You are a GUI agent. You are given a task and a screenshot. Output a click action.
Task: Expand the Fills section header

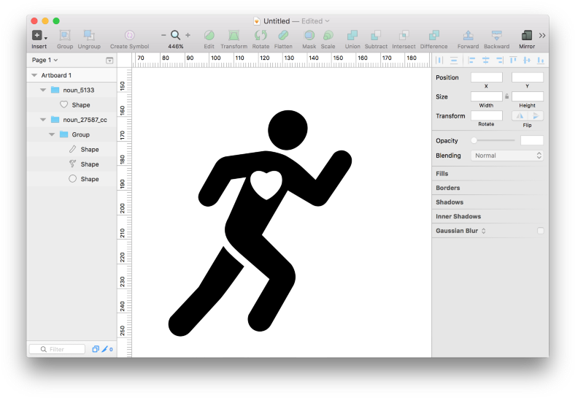click(x=442, y=174)
